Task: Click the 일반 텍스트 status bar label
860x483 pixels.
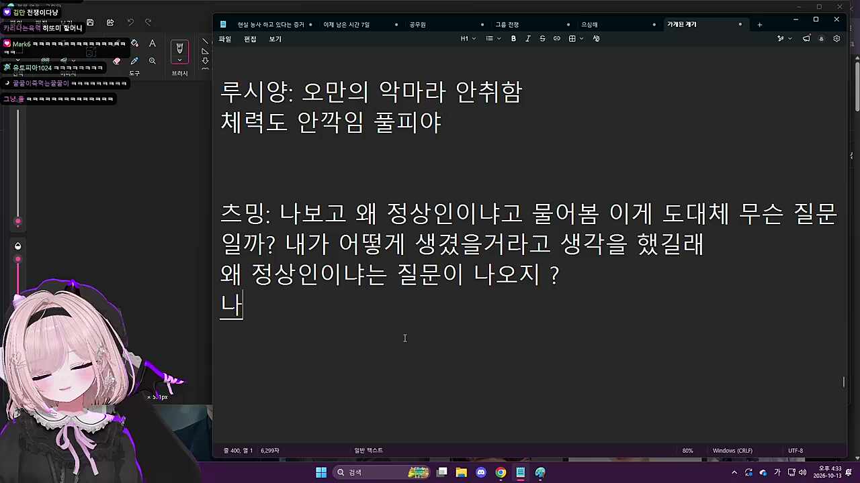Action: click(368, 451)
